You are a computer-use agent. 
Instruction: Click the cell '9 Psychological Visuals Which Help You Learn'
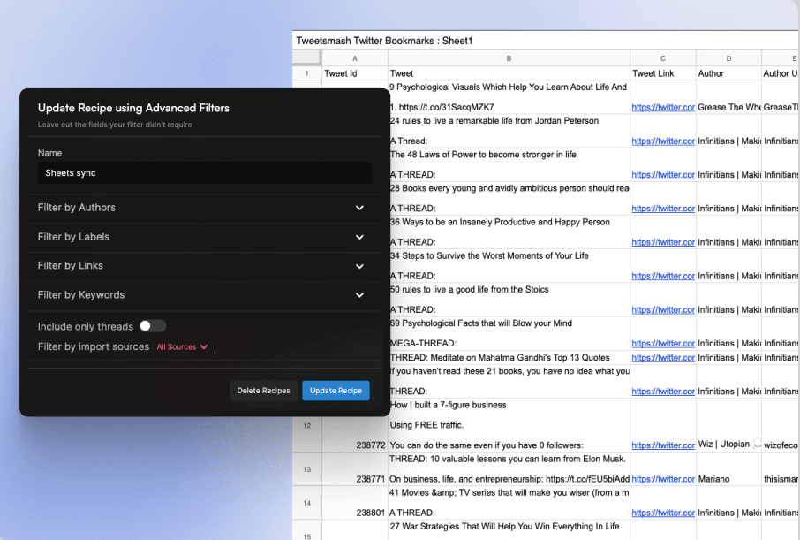(x=509, y=97)
